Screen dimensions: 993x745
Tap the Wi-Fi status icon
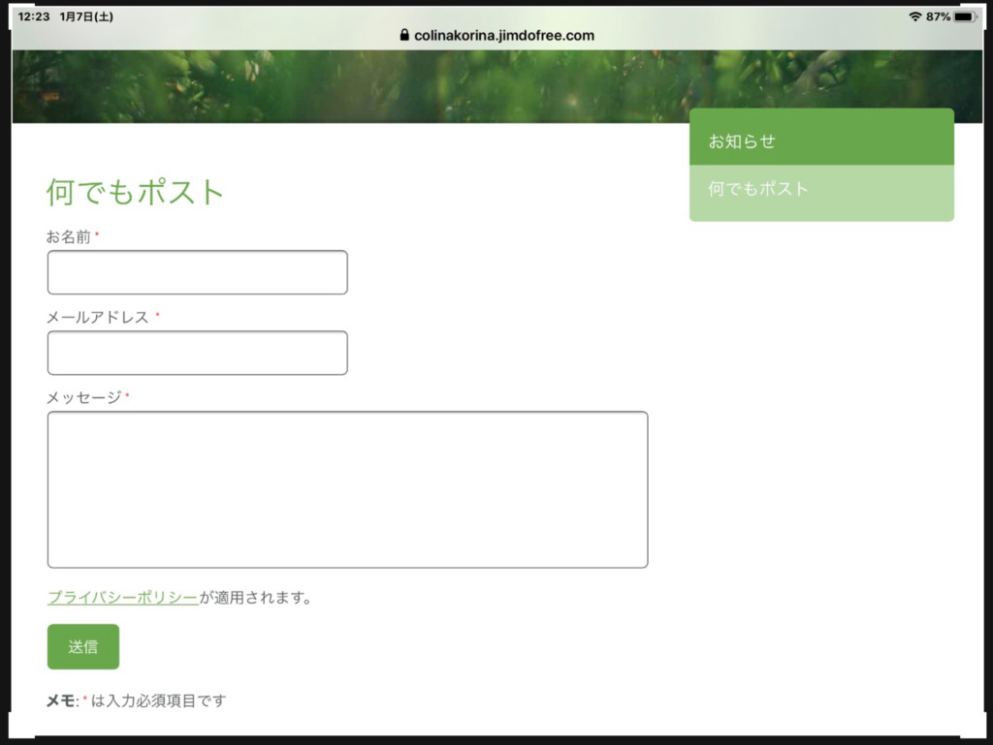tap(914, 16)
